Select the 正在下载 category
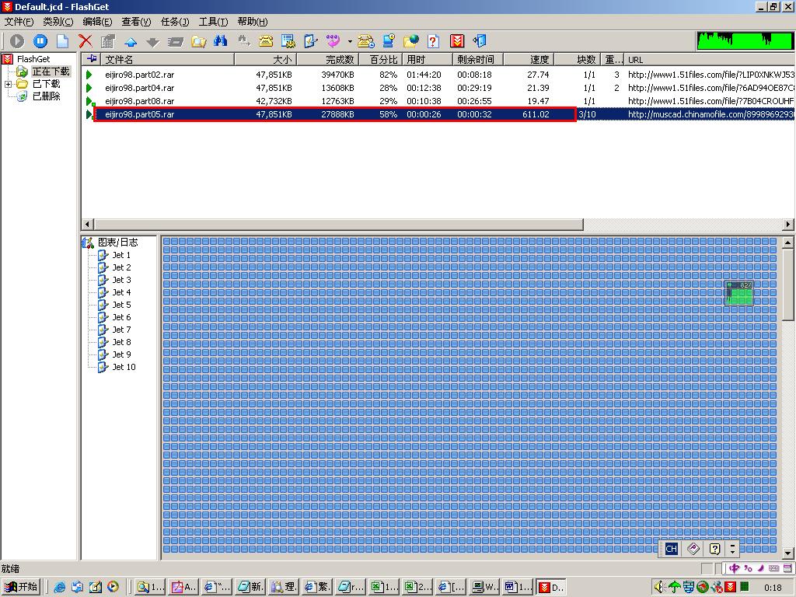 51,72
